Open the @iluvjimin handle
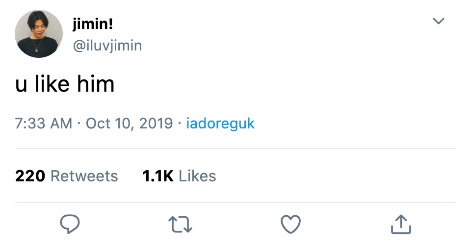This screenshot has height=250, width=471. coord(107,46)
